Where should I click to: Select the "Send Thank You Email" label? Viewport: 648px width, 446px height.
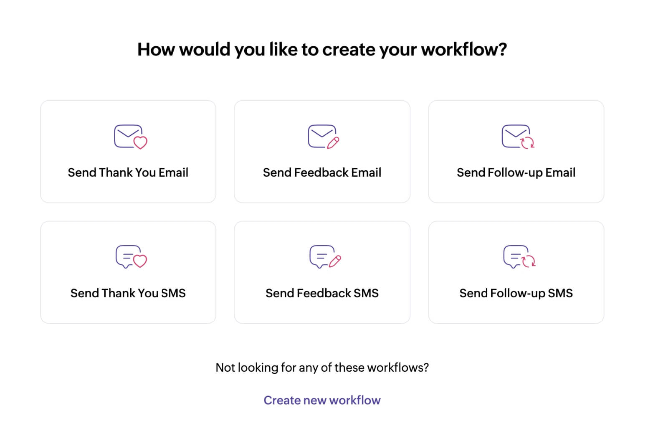128,172
